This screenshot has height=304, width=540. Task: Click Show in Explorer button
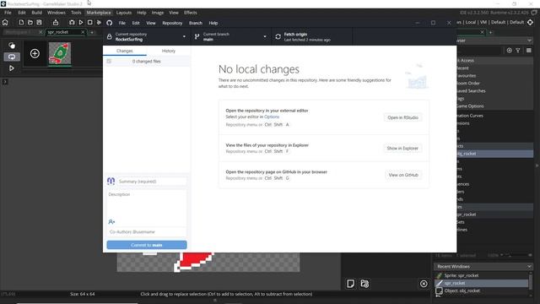coord(402,149)
